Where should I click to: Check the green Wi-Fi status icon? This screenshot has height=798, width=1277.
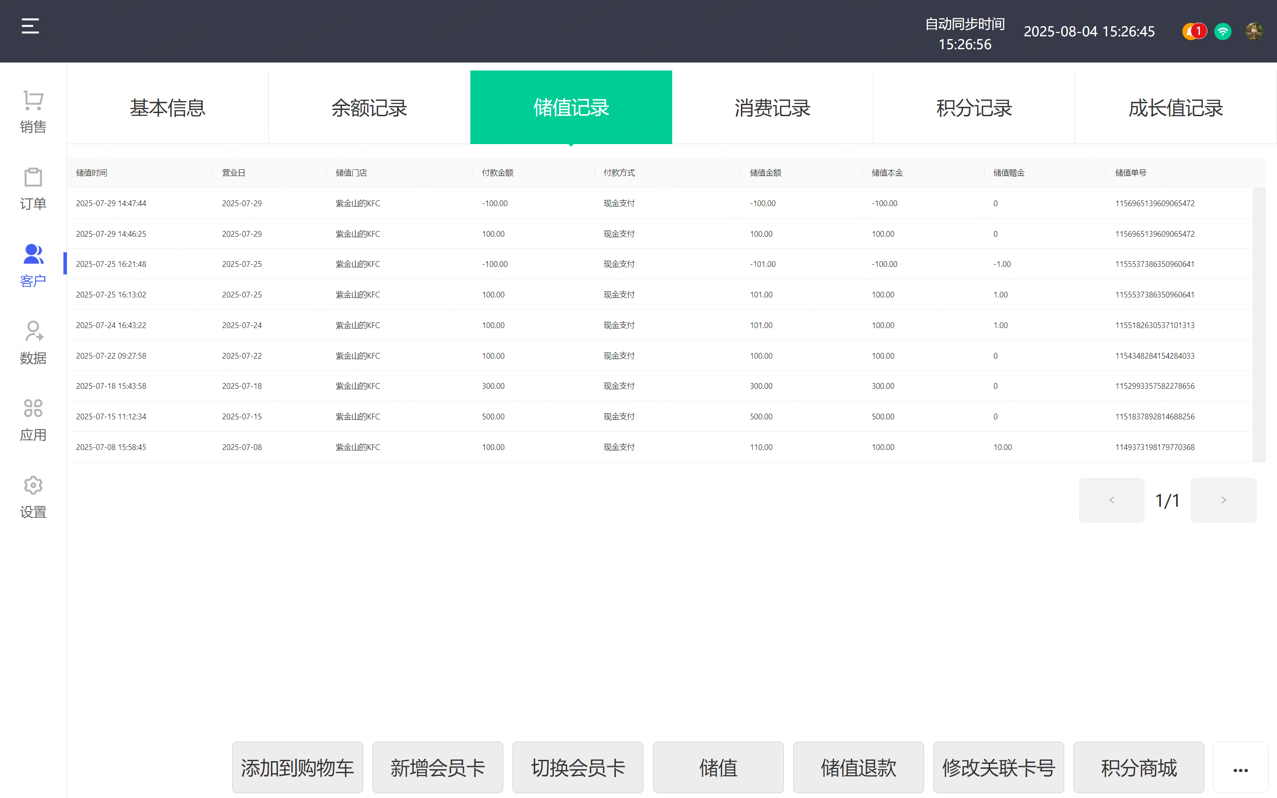tap(1222, 31)
